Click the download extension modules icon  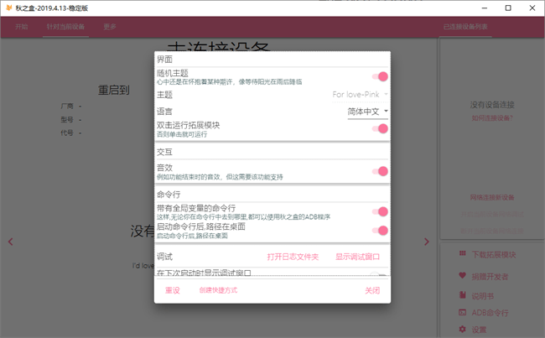[462, 254]
